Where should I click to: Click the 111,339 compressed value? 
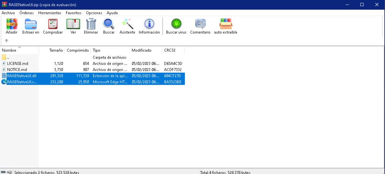[x=82, y=76]
